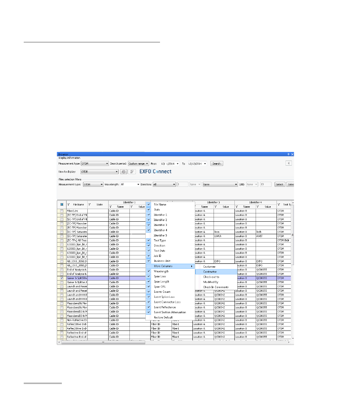Click refresh icon beside View to display

pyautogui.click(x=124, y=172)
